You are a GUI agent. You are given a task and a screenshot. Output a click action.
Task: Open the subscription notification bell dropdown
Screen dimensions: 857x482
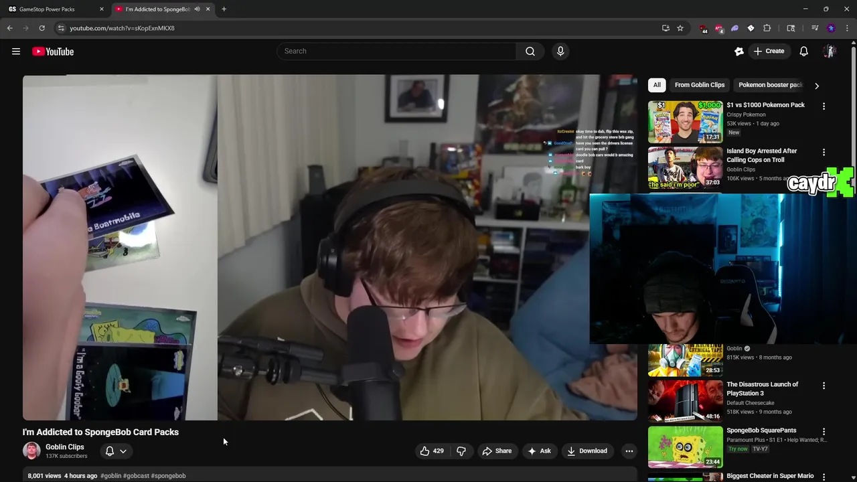pyautogui.click(x=116, y=451)
